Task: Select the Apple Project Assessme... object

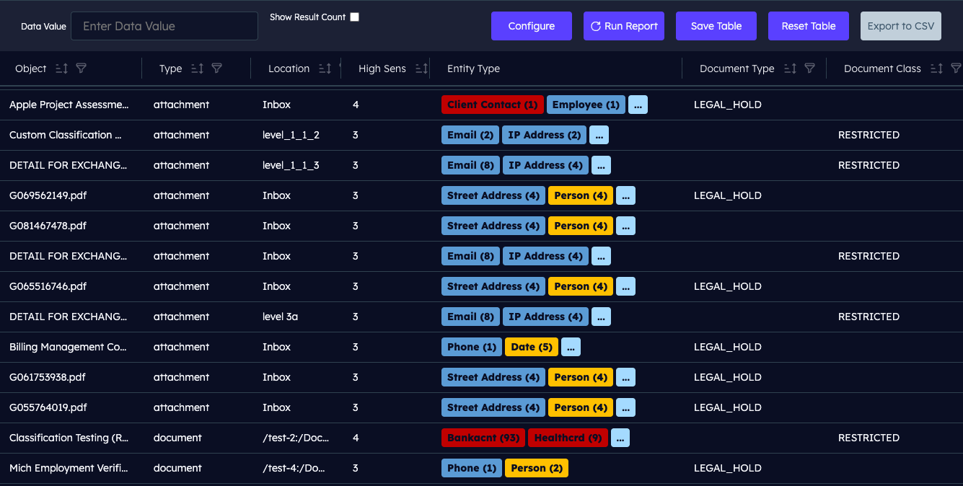Action: click(x=69, y=105)
